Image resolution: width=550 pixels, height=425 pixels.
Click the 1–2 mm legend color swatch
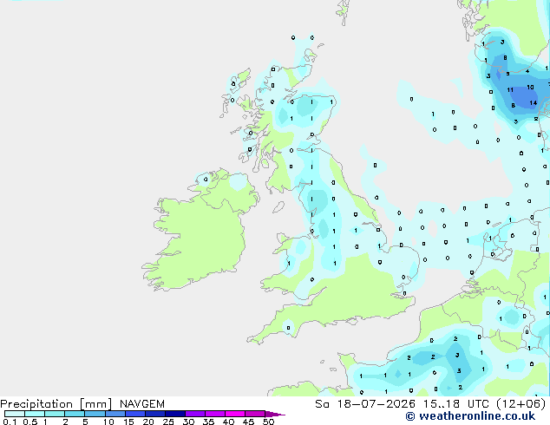(x=55, y=414)
